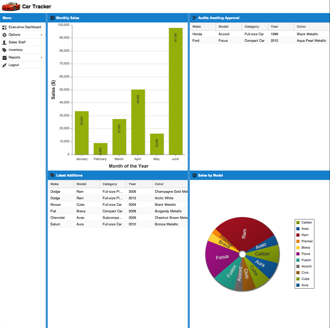
Task: Toggle the Caliber legend entry
Action: (307, 222)
